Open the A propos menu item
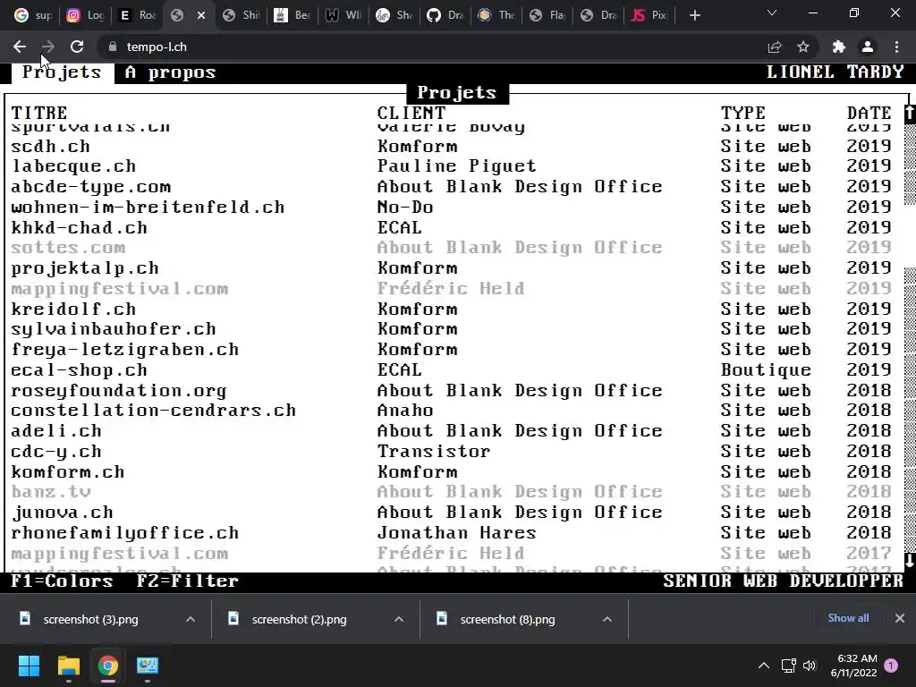Screen dimensions: 916x687 coord(170,72)
